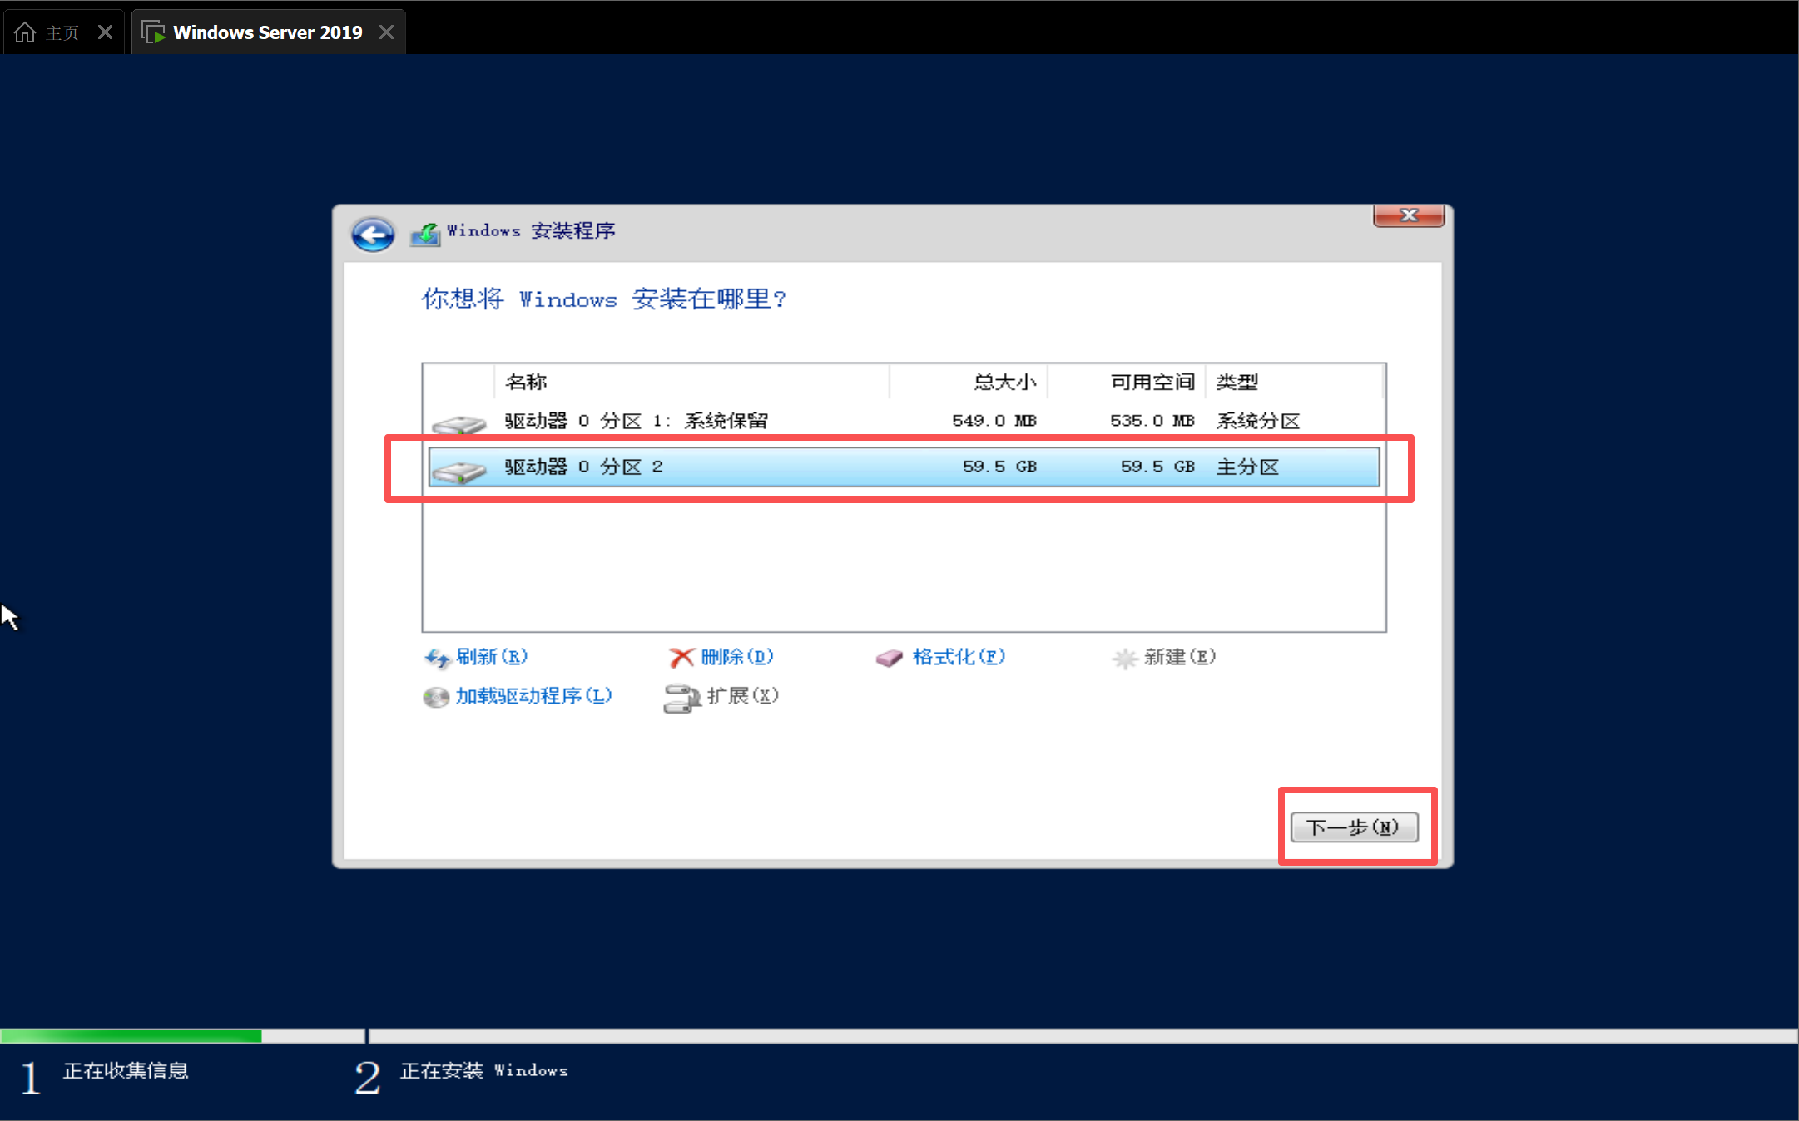
Task: Click the 刷新(R) link
Action: pyautogui.click(x=492, y=657)
